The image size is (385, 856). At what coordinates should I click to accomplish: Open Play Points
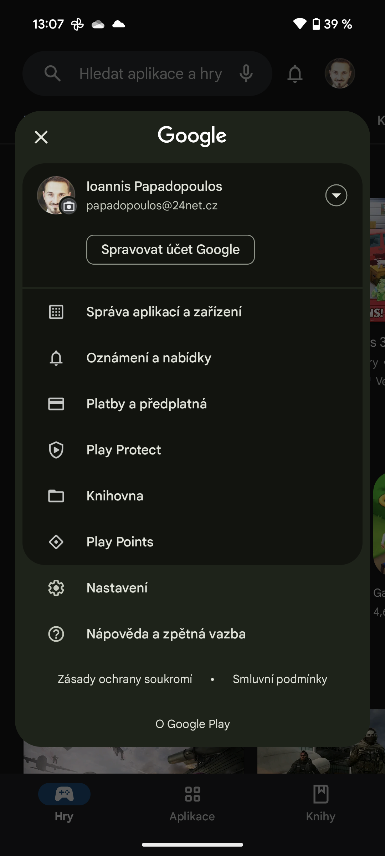tap(120, 542)
